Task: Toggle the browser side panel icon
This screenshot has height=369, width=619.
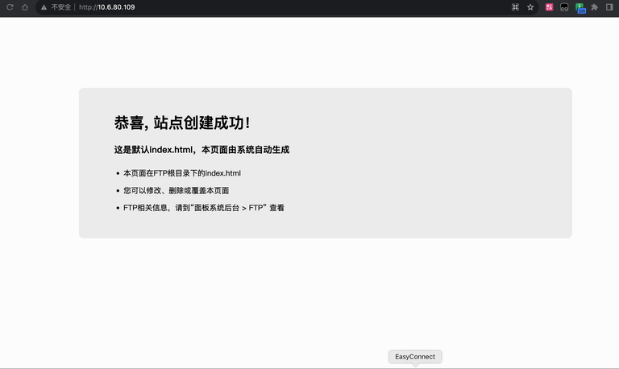Action: 609,7
